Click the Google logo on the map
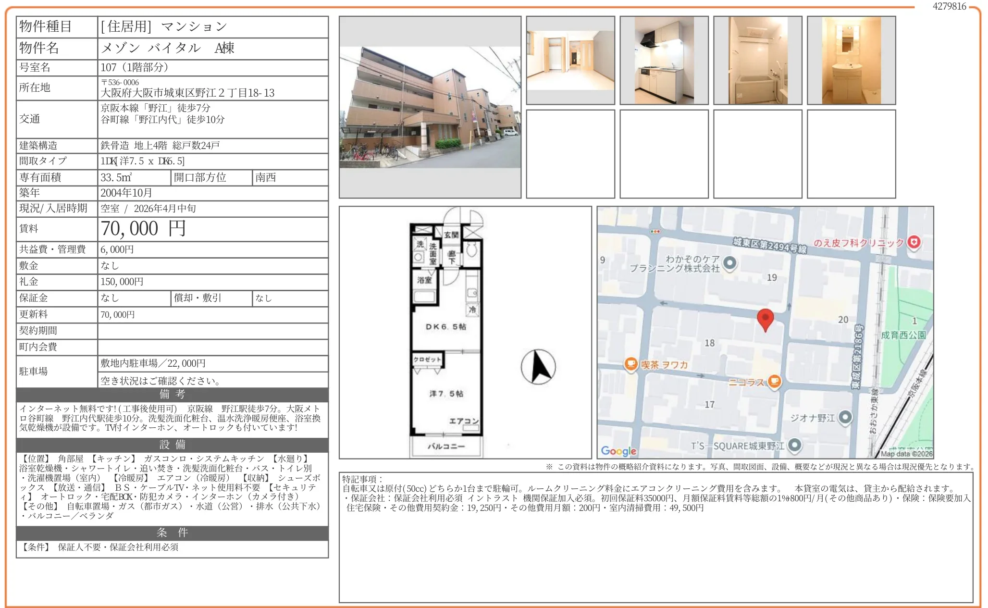Image resolution: width=988 pixels, height=608 pixels. (618, 451)
